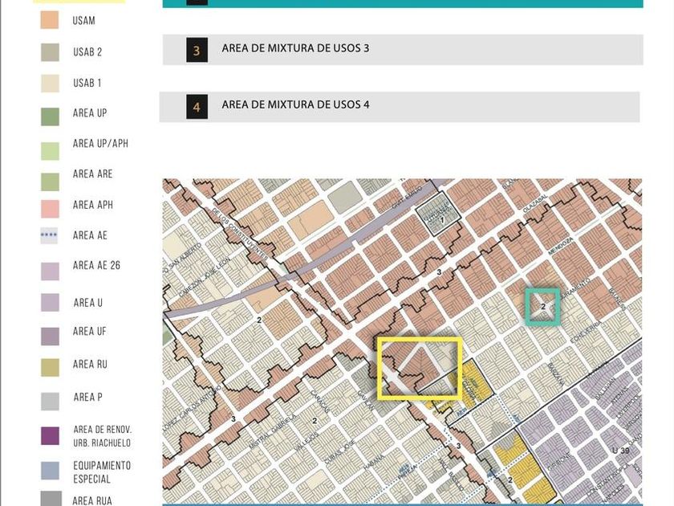The image size is (674, 506).
Task: Select the Equipamiento Especial blue swatch
Action: pyautogui.click(x=50, y=471)
